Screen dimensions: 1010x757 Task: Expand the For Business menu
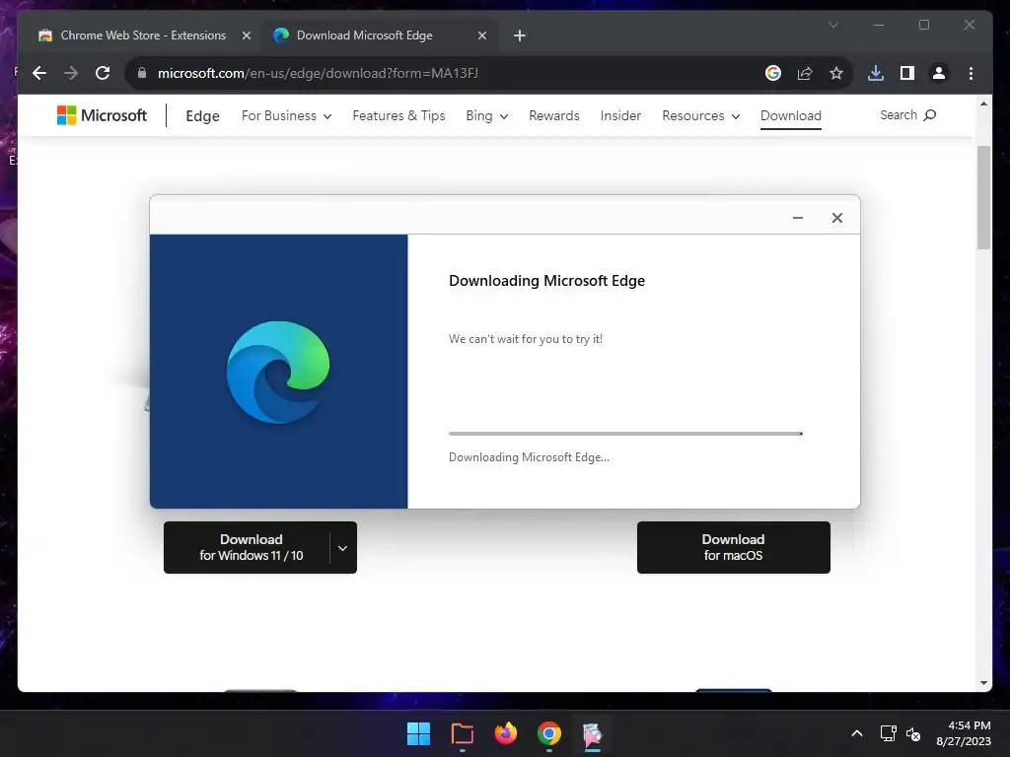(287, 116)
